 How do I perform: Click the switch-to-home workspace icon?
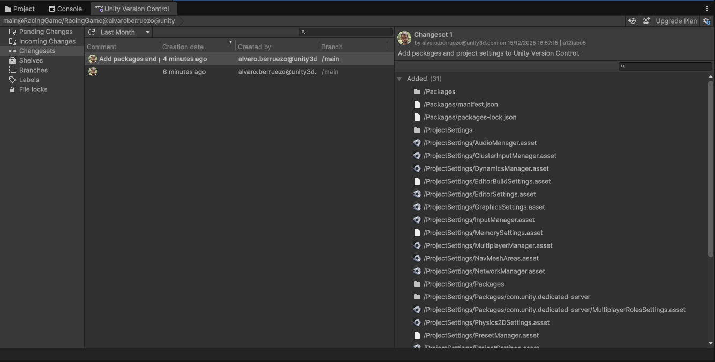pyautogui.click(x=632, y=21)
